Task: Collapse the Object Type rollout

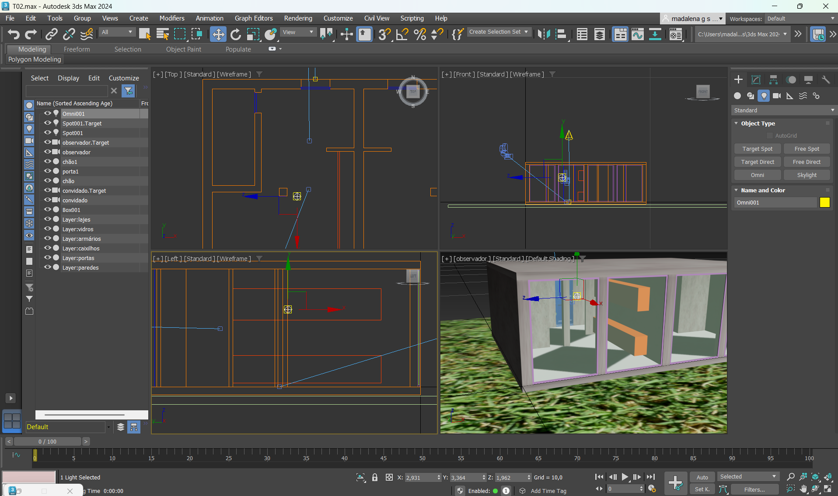Action: point(758,124)
